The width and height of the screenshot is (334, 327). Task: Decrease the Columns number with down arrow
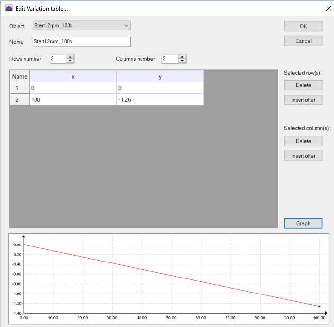182,61
